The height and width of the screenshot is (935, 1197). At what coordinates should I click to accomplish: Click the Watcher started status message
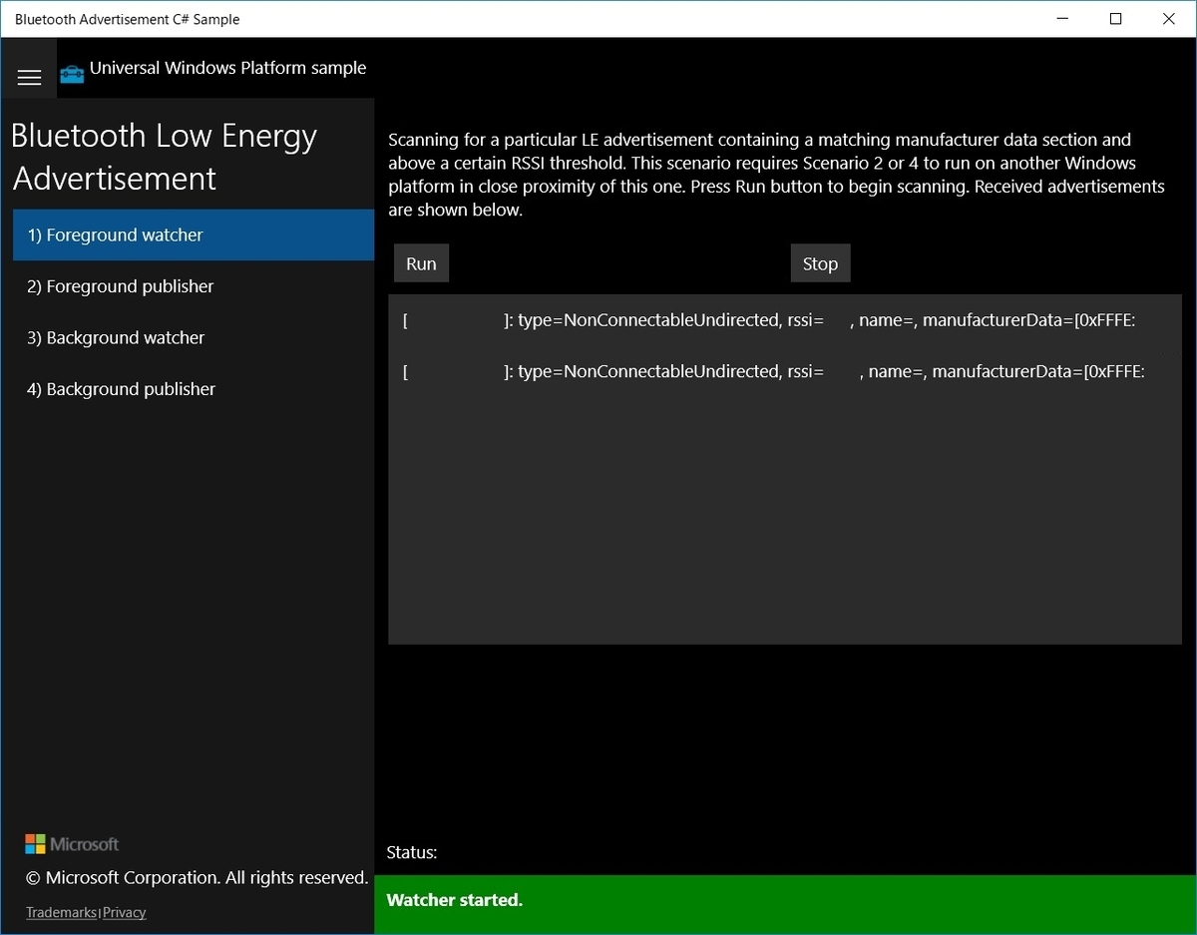click(x=455, y=900)
